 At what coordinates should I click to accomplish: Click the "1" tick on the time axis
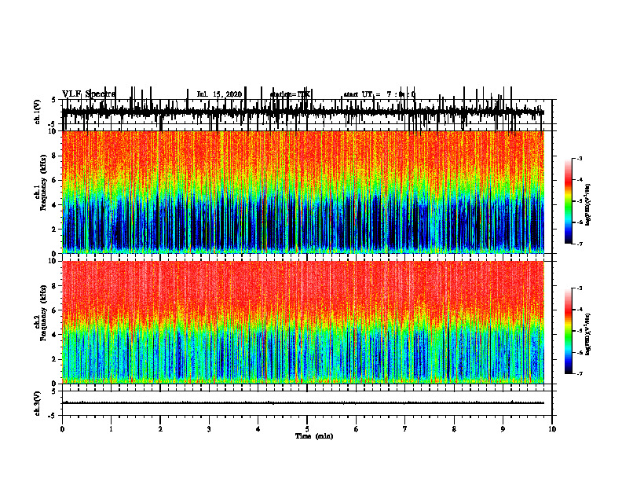click(x=111, y=429)
